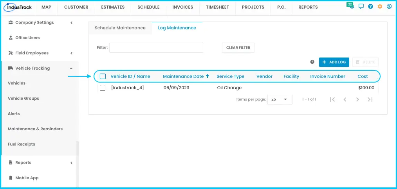Open Fuel Receipts in the sidebar
This screenshot has width=397, height=189.
(x=21, y=144)
